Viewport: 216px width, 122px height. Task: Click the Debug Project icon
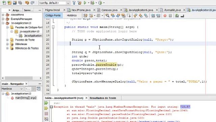click(92, 3)
